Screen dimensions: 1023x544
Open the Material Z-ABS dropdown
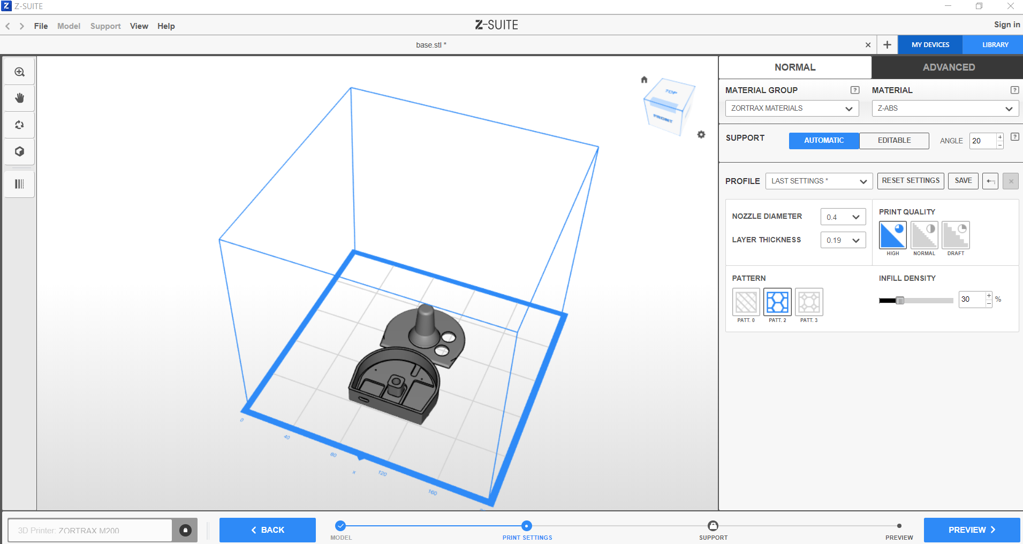(945, 108)
